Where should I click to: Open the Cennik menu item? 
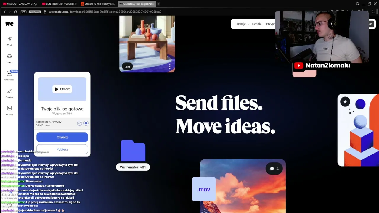[257, 24]
